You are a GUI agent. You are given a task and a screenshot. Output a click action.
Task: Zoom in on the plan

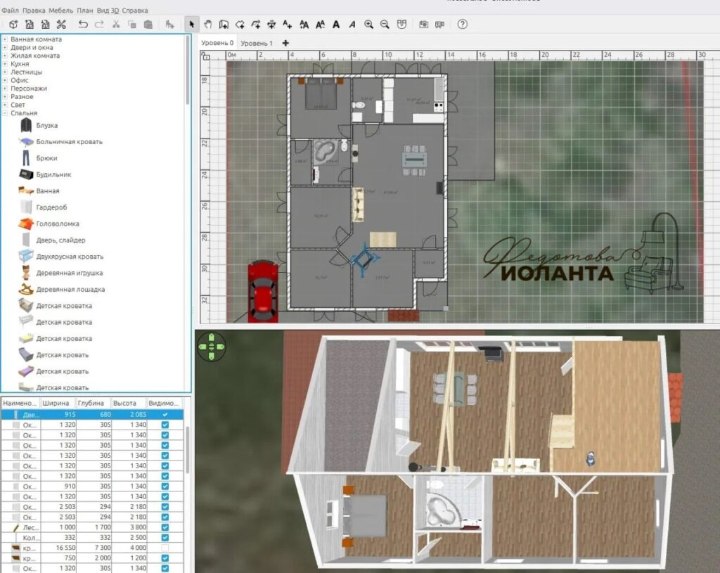(368, 25)
